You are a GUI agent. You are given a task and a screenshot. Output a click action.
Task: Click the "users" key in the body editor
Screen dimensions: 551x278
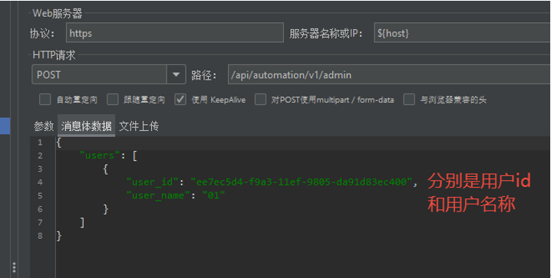(100, 155)
